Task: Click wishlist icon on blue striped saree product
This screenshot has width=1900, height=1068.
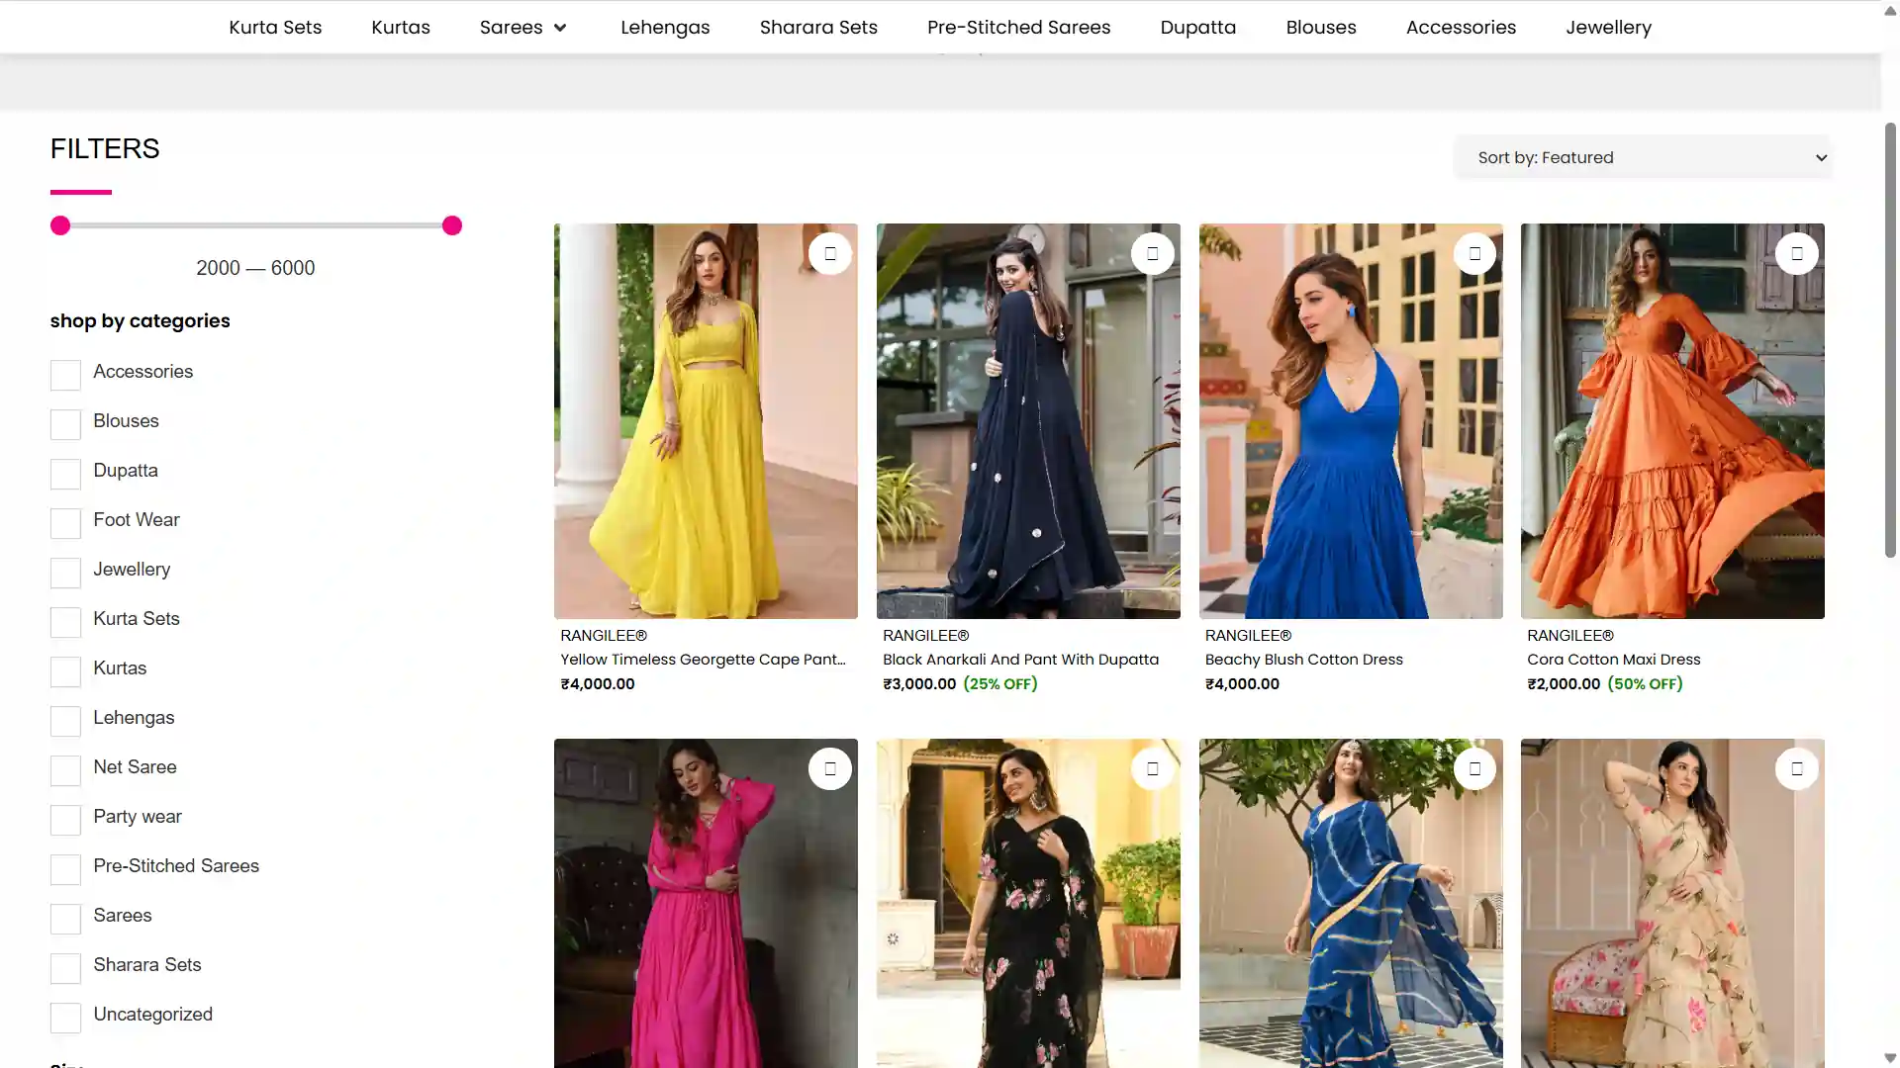Action: (1474, 769)
